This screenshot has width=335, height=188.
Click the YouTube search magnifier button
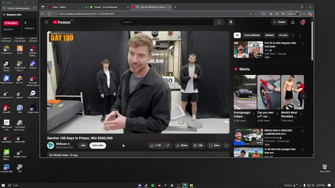coord(219,22)
